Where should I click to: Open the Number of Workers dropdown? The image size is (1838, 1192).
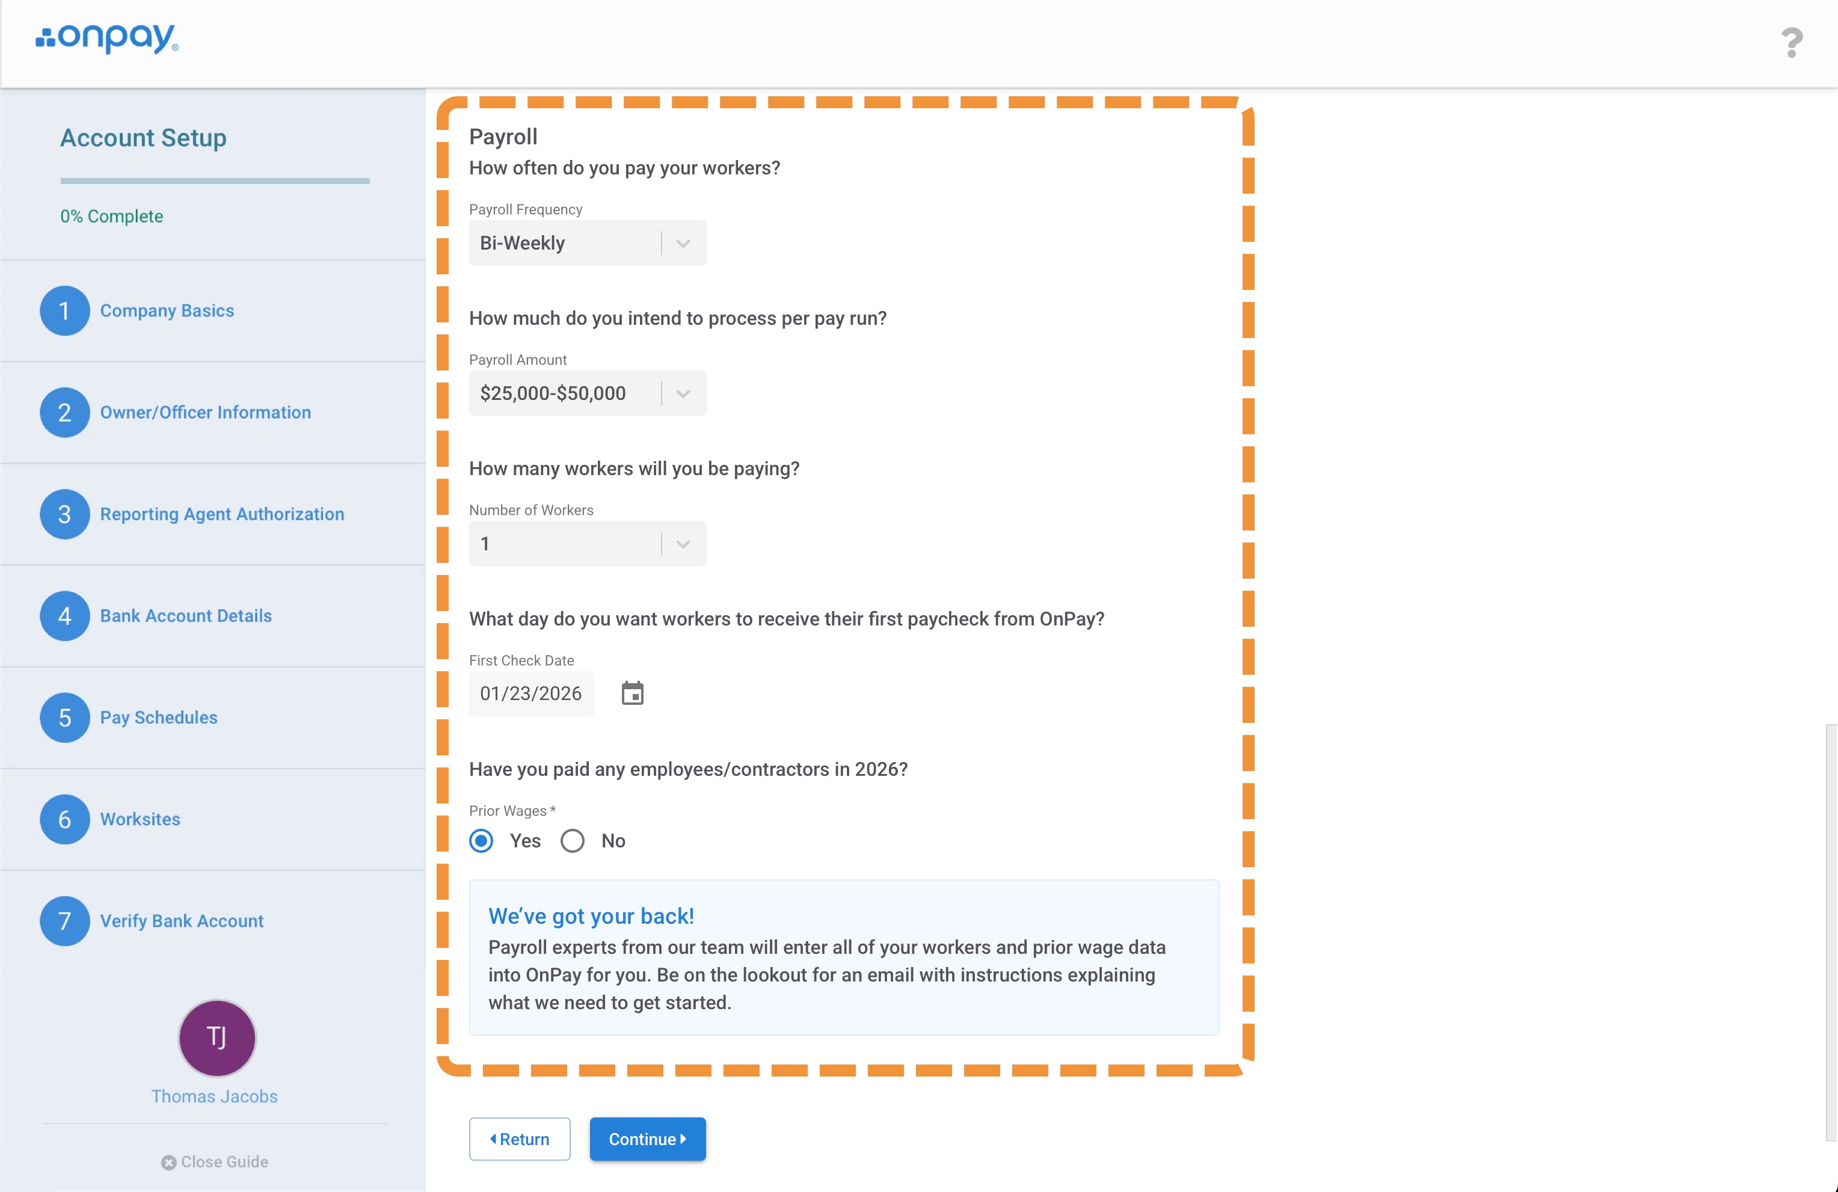pos(683,544)
